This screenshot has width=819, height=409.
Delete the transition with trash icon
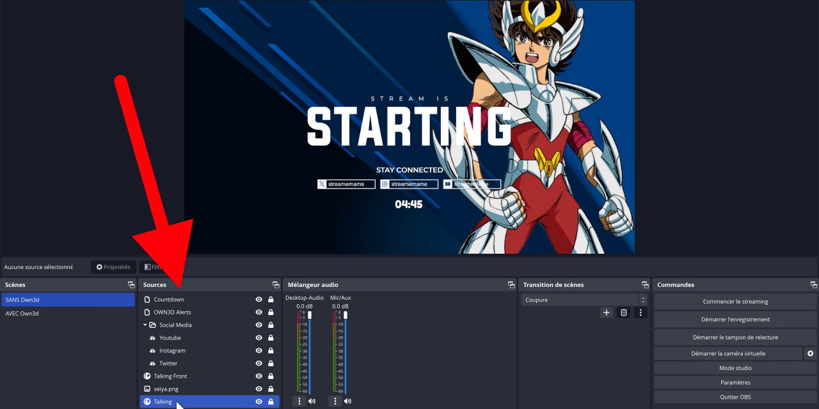(x=623, y=313)
